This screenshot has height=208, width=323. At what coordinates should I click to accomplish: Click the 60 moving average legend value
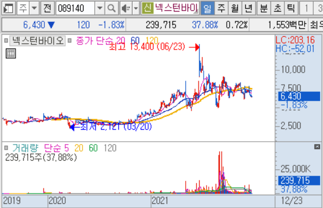click(135, 40)
